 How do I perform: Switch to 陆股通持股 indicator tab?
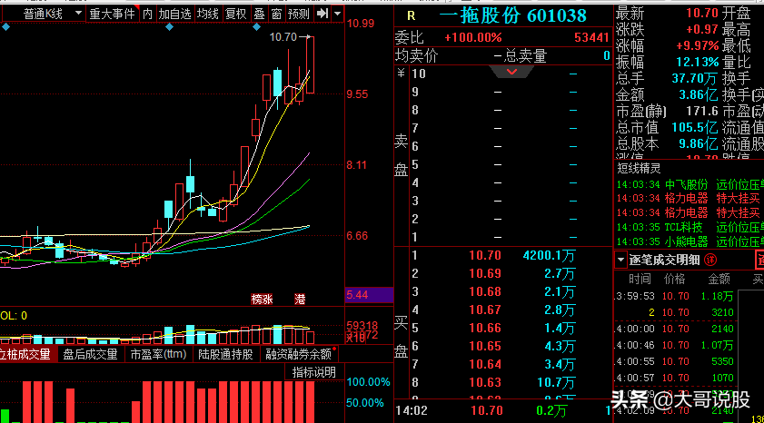pyautogui.click(x=225, y=354)
